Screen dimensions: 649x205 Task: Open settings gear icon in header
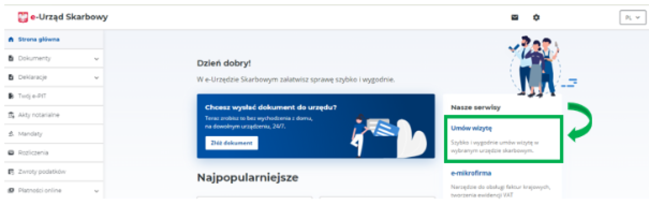(537, 17)
